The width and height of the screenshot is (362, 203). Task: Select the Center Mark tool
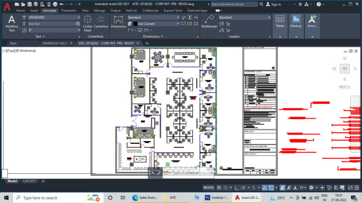pos(87,23)
